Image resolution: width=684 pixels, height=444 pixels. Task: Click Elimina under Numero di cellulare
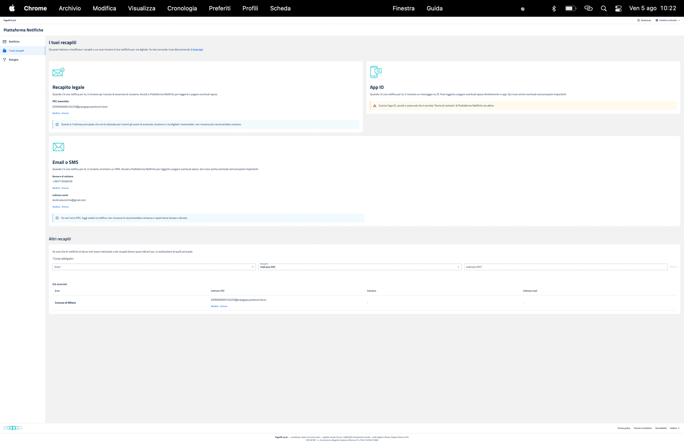pyautogui.click(x=65, y=188)
